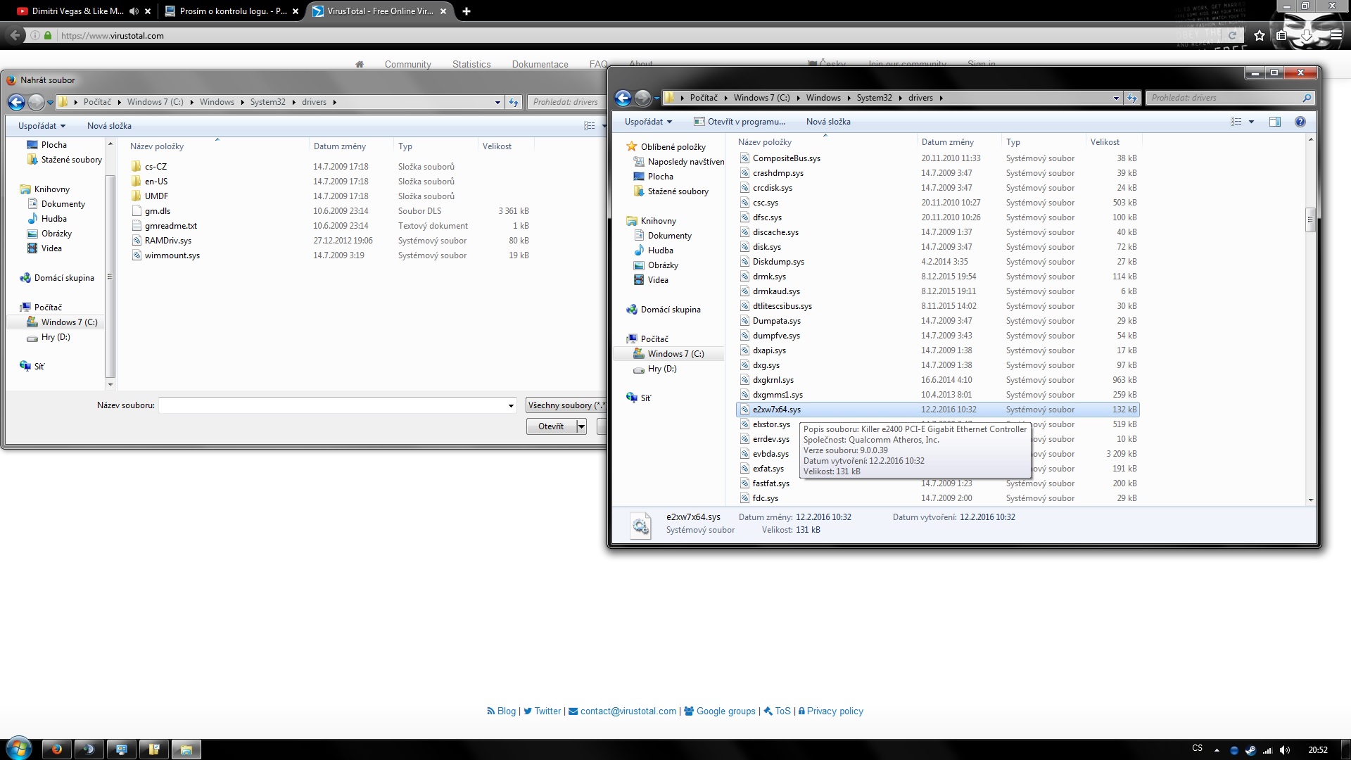Click the Steam tray icon
This screenshot has width=1351, height=760.
[x=1250, y=750]
